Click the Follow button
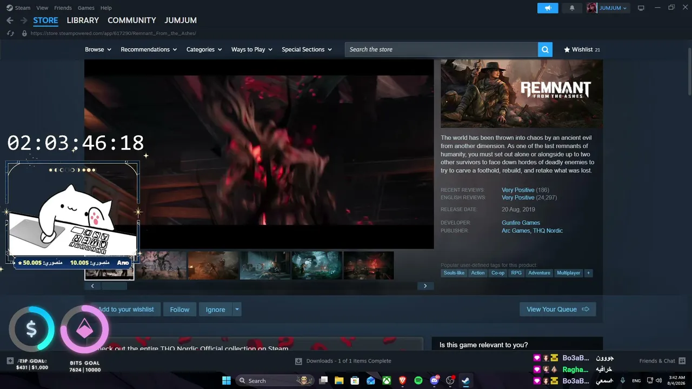 [x=179, y=310]
